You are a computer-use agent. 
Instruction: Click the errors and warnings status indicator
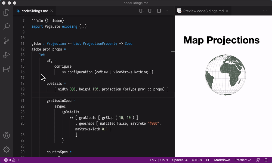pos(11,160)
